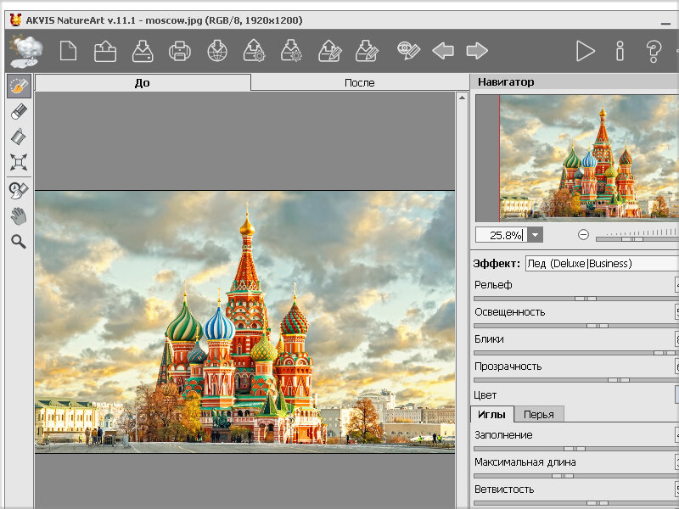Click the canvas scrollbar up arrow
This screenshot has width=679, height=509.
462,98
